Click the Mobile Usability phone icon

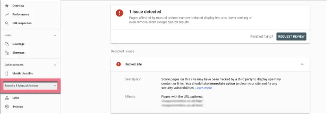coord(7,73)
